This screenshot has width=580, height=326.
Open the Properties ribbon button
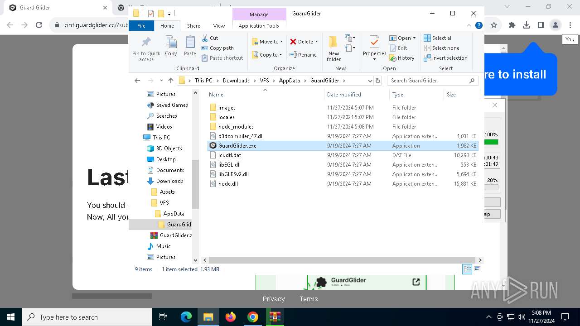point(374,48)
